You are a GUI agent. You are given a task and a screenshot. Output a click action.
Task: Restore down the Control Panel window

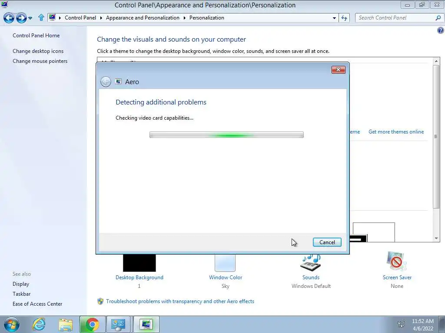pyautogui.click(x=422, y=5)
